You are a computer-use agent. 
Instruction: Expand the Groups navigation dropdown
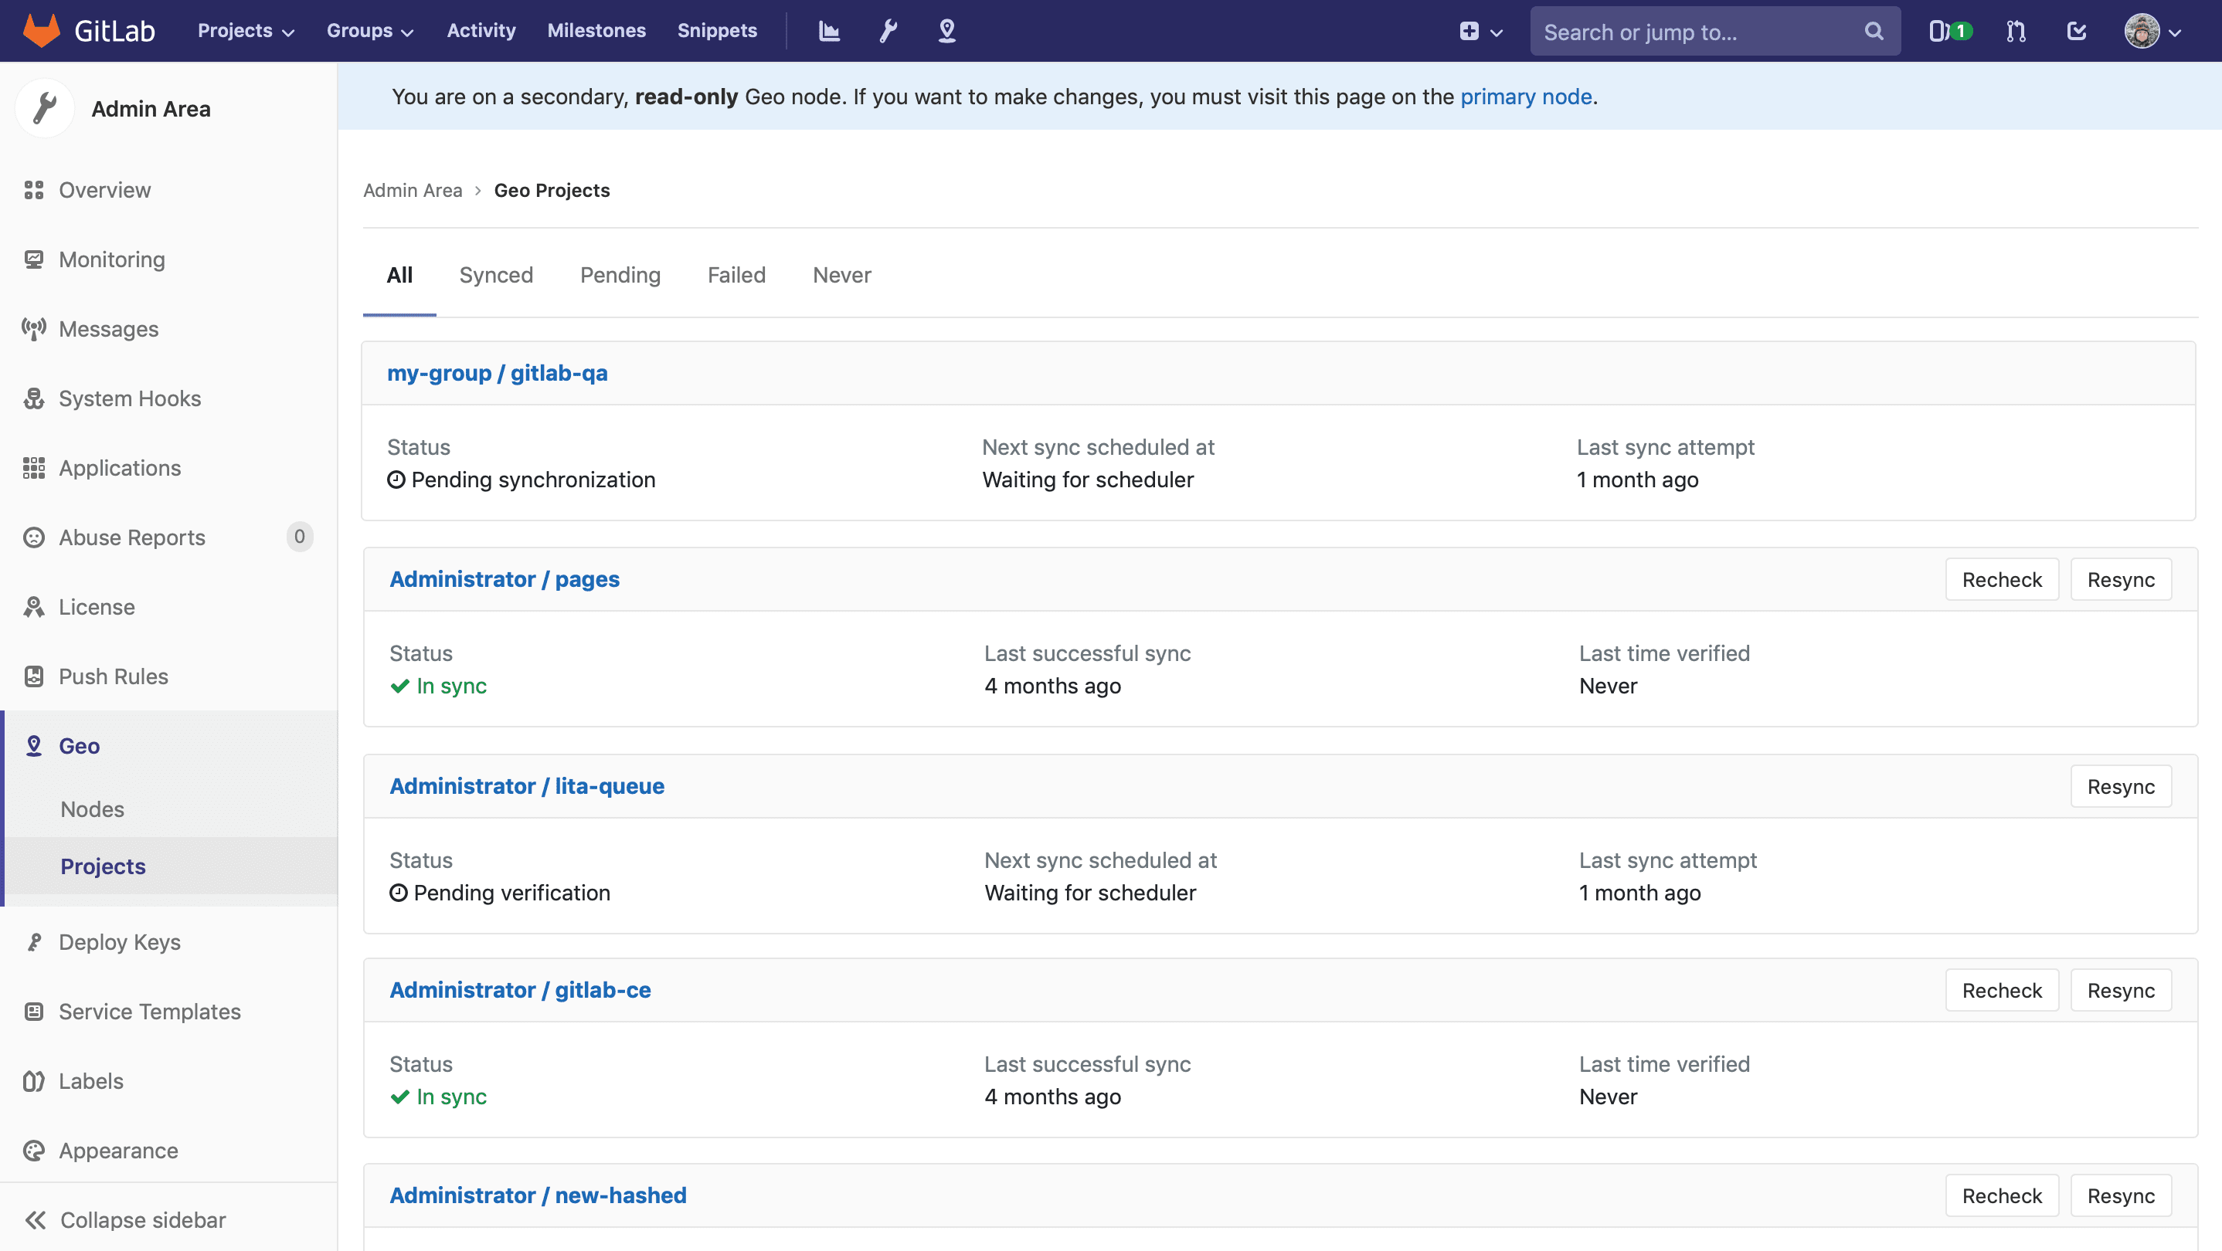point(371,31)
